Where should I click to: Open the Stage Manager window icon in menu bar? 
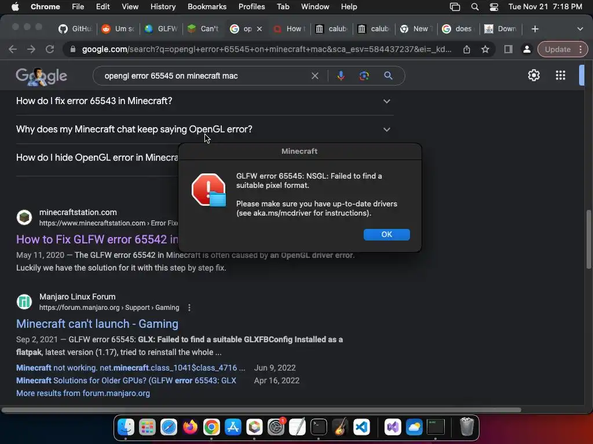click(x=455, y=6)
